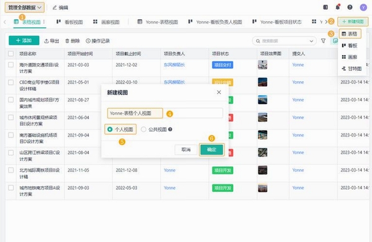Screen dimensions: 372x242
Task: Expand the search box chevron
Action: (x=311, y=41)
